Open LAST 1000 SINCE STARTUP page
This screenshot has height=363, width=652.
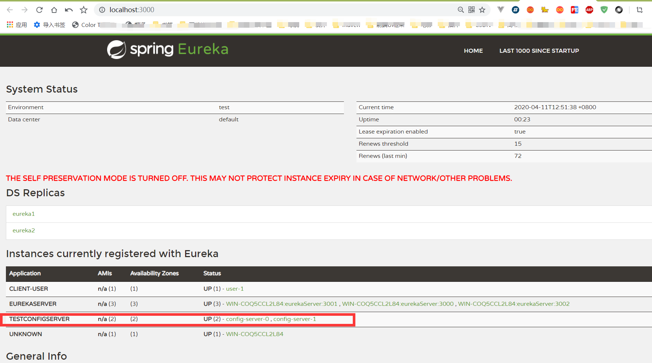coord(539,51)
